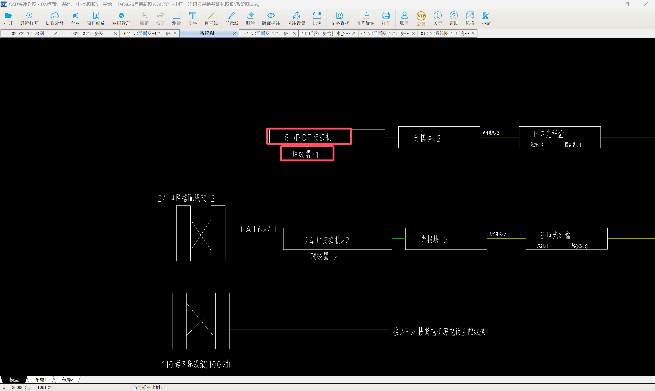Select the text annotation tool

[x=192, y=18]
